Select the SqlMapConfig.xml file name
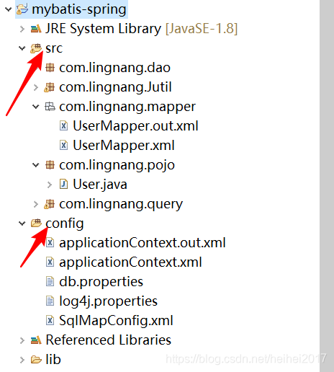334x372 pixels. pyautogui.click(x=116, y=321)
